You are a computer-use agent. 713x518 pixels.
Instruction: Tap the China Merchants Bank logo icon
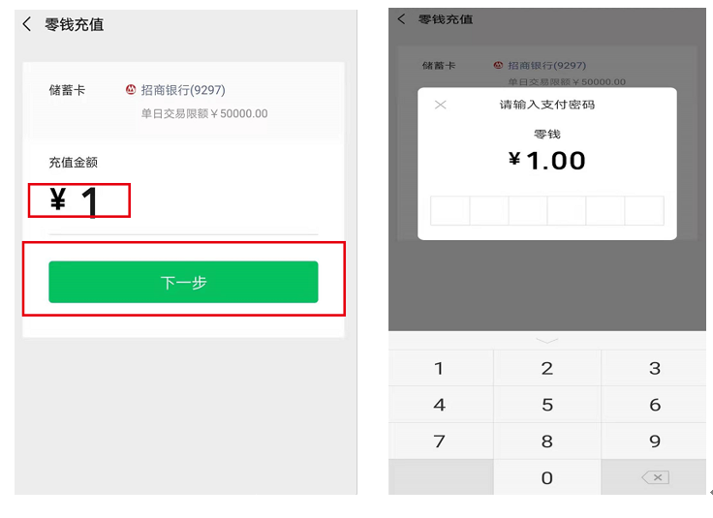[131, 89]
